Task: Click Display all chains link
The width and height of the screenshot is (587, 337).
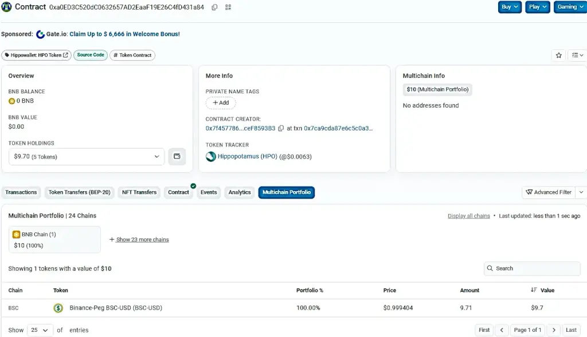Action: click(469, 216)
